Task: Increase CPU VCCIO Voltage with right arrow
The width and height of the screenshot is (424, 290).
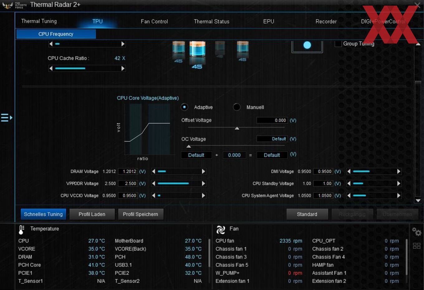Action: coord(204,195)
